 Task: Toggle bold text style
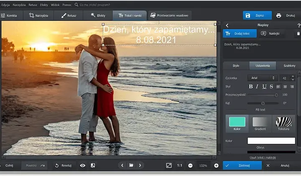click(x=251, y=87)
